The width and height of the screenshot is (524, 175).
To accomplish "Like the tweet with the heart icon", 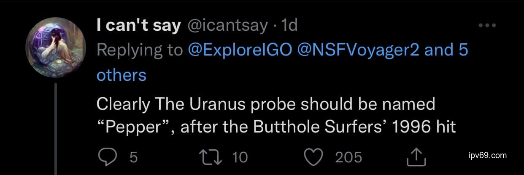I will pyautogui.click(x=313, y=157).
